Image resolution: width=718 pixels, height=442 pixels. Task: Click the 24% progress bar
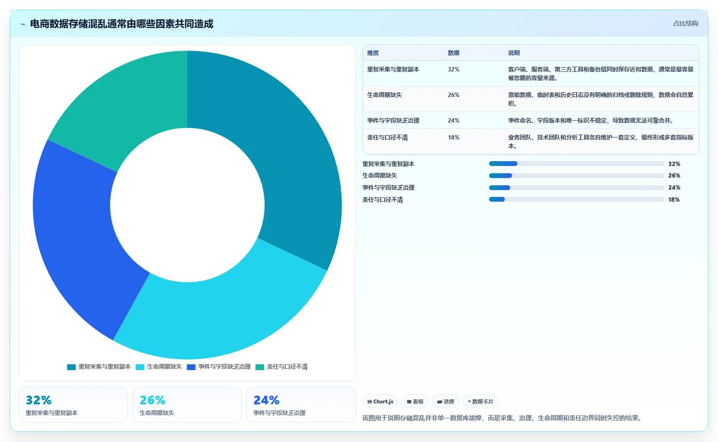[x=577, y=188]
